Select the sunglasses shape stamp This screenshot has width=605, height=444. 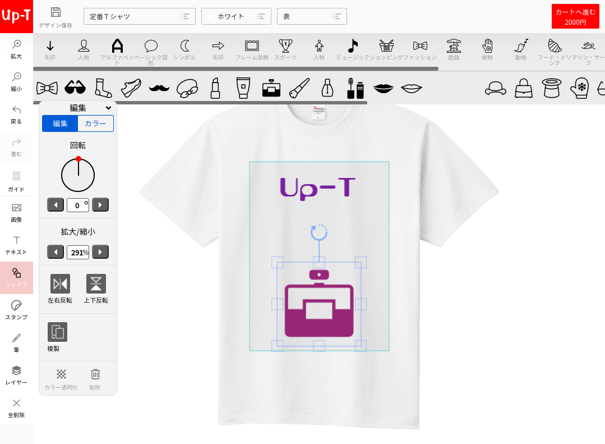tap(76, 88)
